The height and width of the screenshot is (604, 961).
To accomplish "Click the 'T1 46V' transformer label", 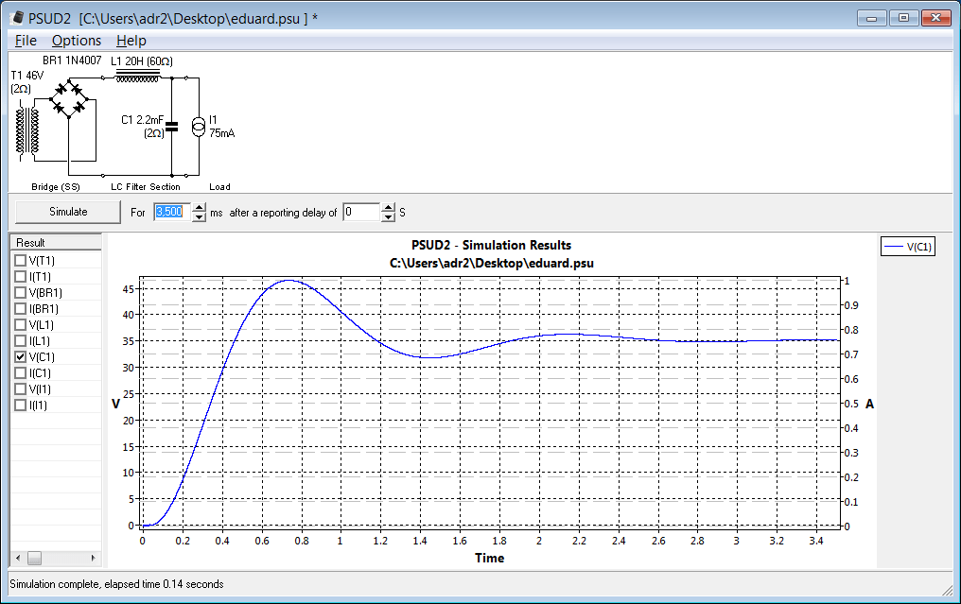I will pos(27,76).
